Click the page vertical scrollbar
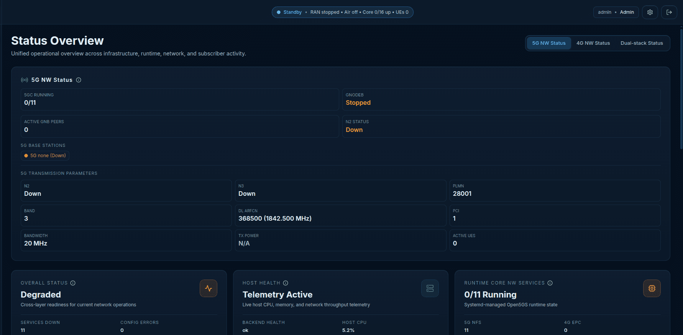Screen dimensions: 683x335 [x=681, y=89]
